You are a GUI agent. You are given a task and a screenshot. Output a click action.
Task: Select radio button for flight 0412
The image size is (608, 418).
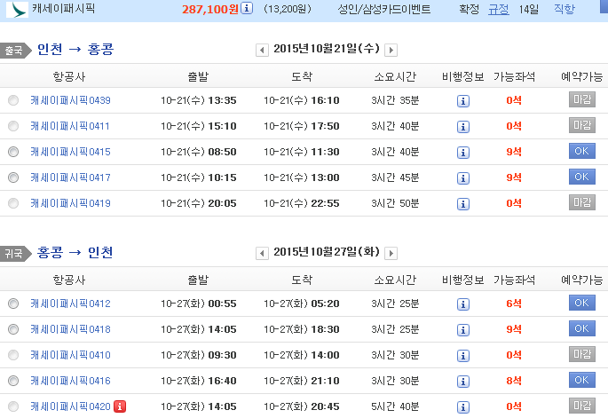(x=13, y=304)
